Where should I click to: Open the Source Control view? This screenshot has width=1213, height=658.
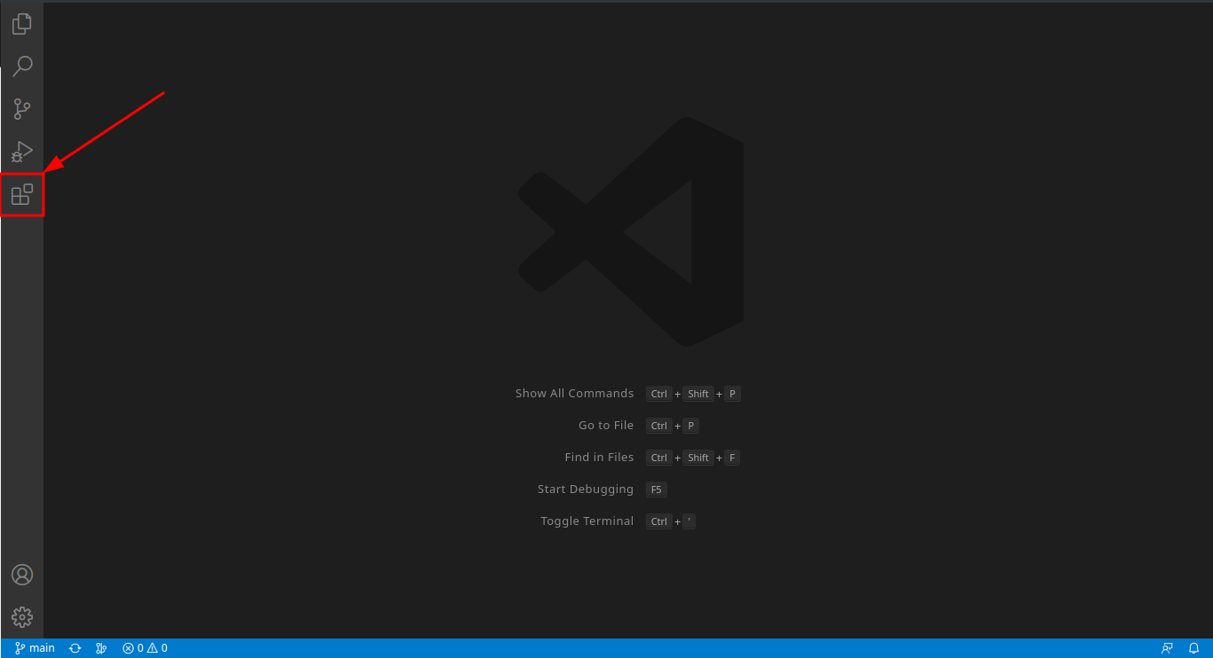[x=22, y=109]
